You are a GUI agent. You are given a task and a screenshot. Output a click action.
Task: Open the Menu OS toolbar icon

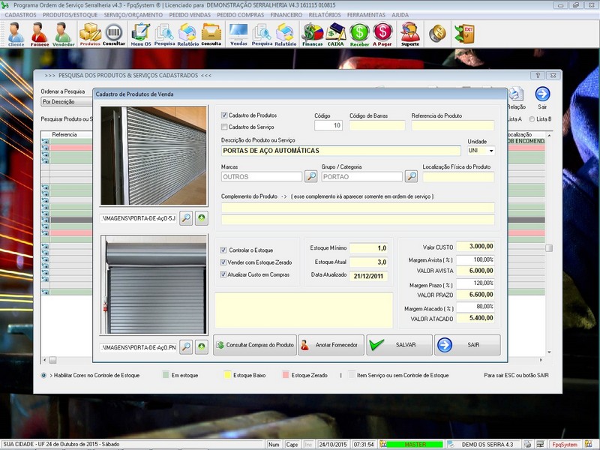140,34
